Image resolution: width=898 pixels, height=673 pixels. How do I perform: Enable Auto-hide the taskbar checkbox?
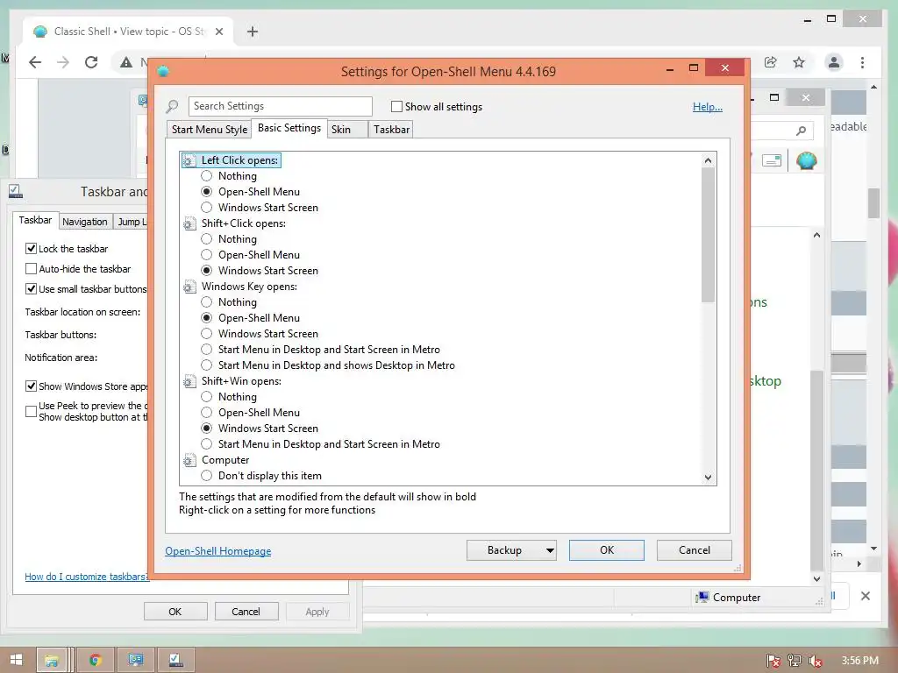31,269
